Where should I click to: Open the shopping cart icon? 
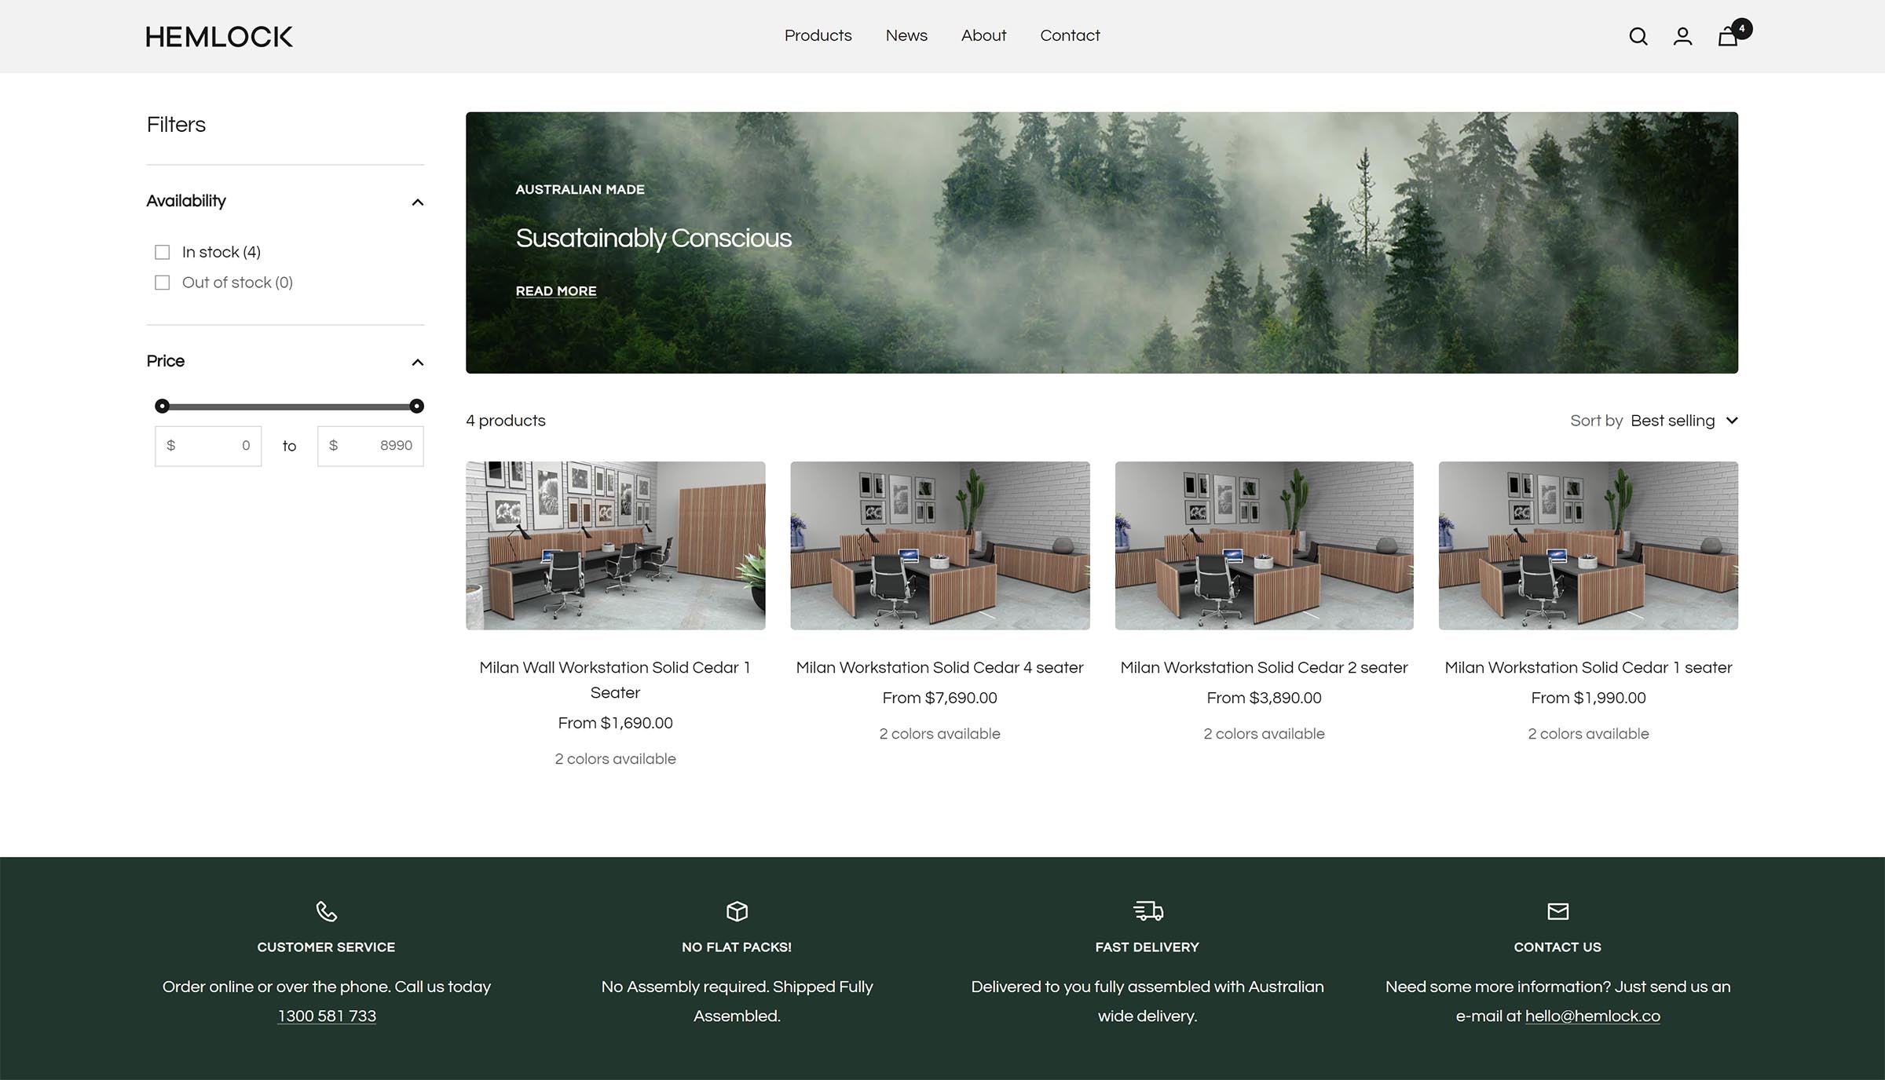pyautogui.click(x=1728, y=36)
